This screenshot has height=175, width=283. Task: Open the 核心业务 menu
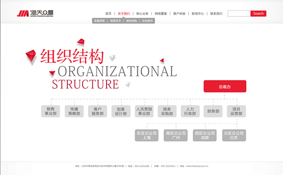142,13
